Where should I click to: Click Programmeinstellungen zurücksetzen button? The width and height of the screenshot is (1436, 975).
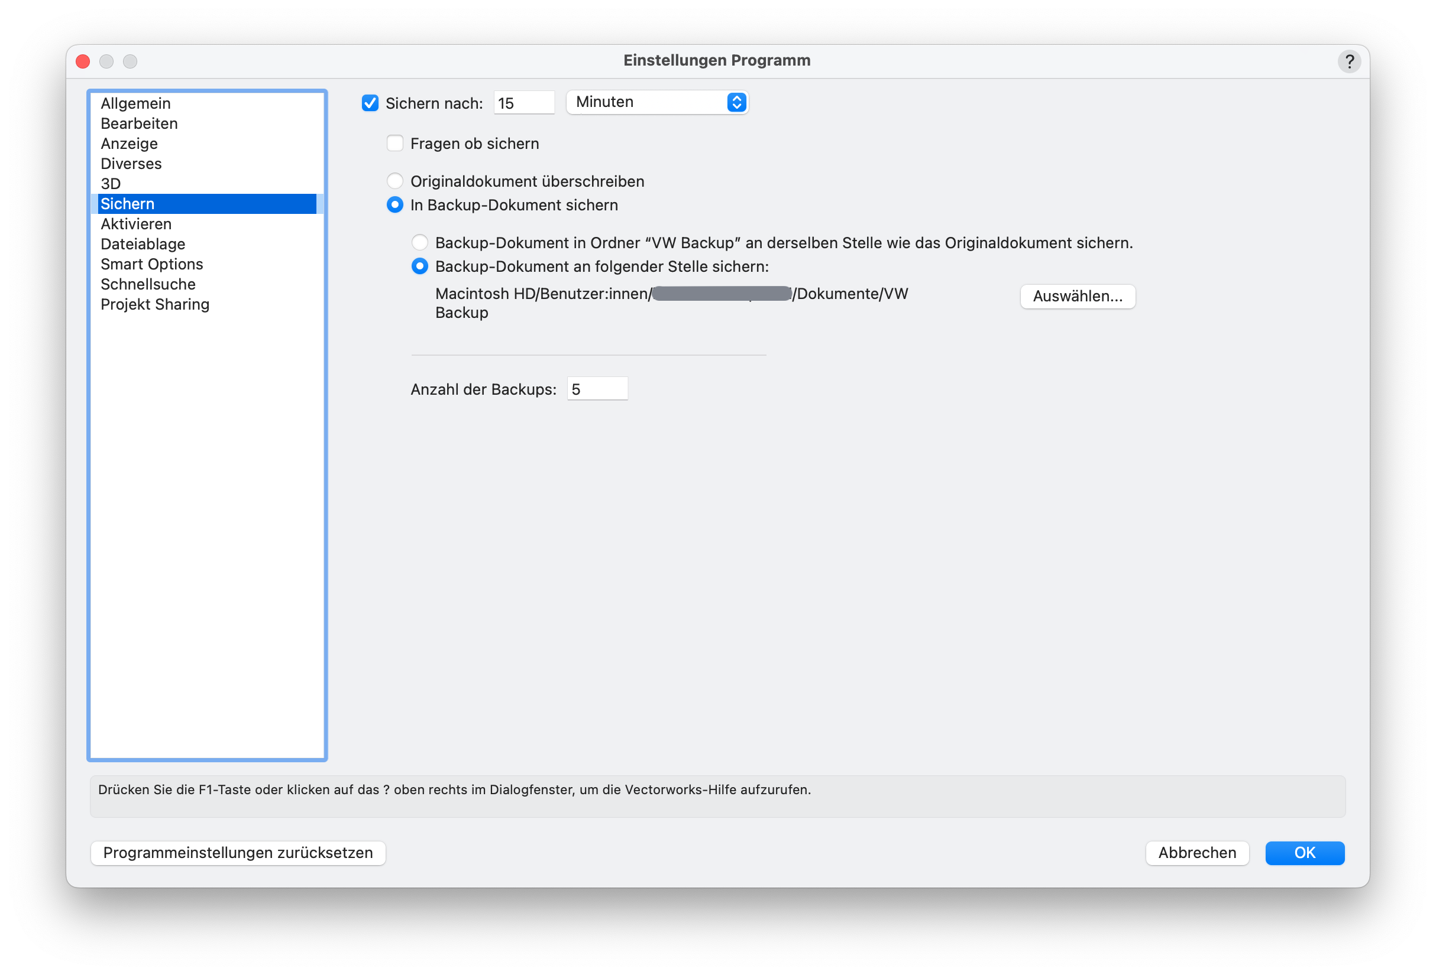238,853
